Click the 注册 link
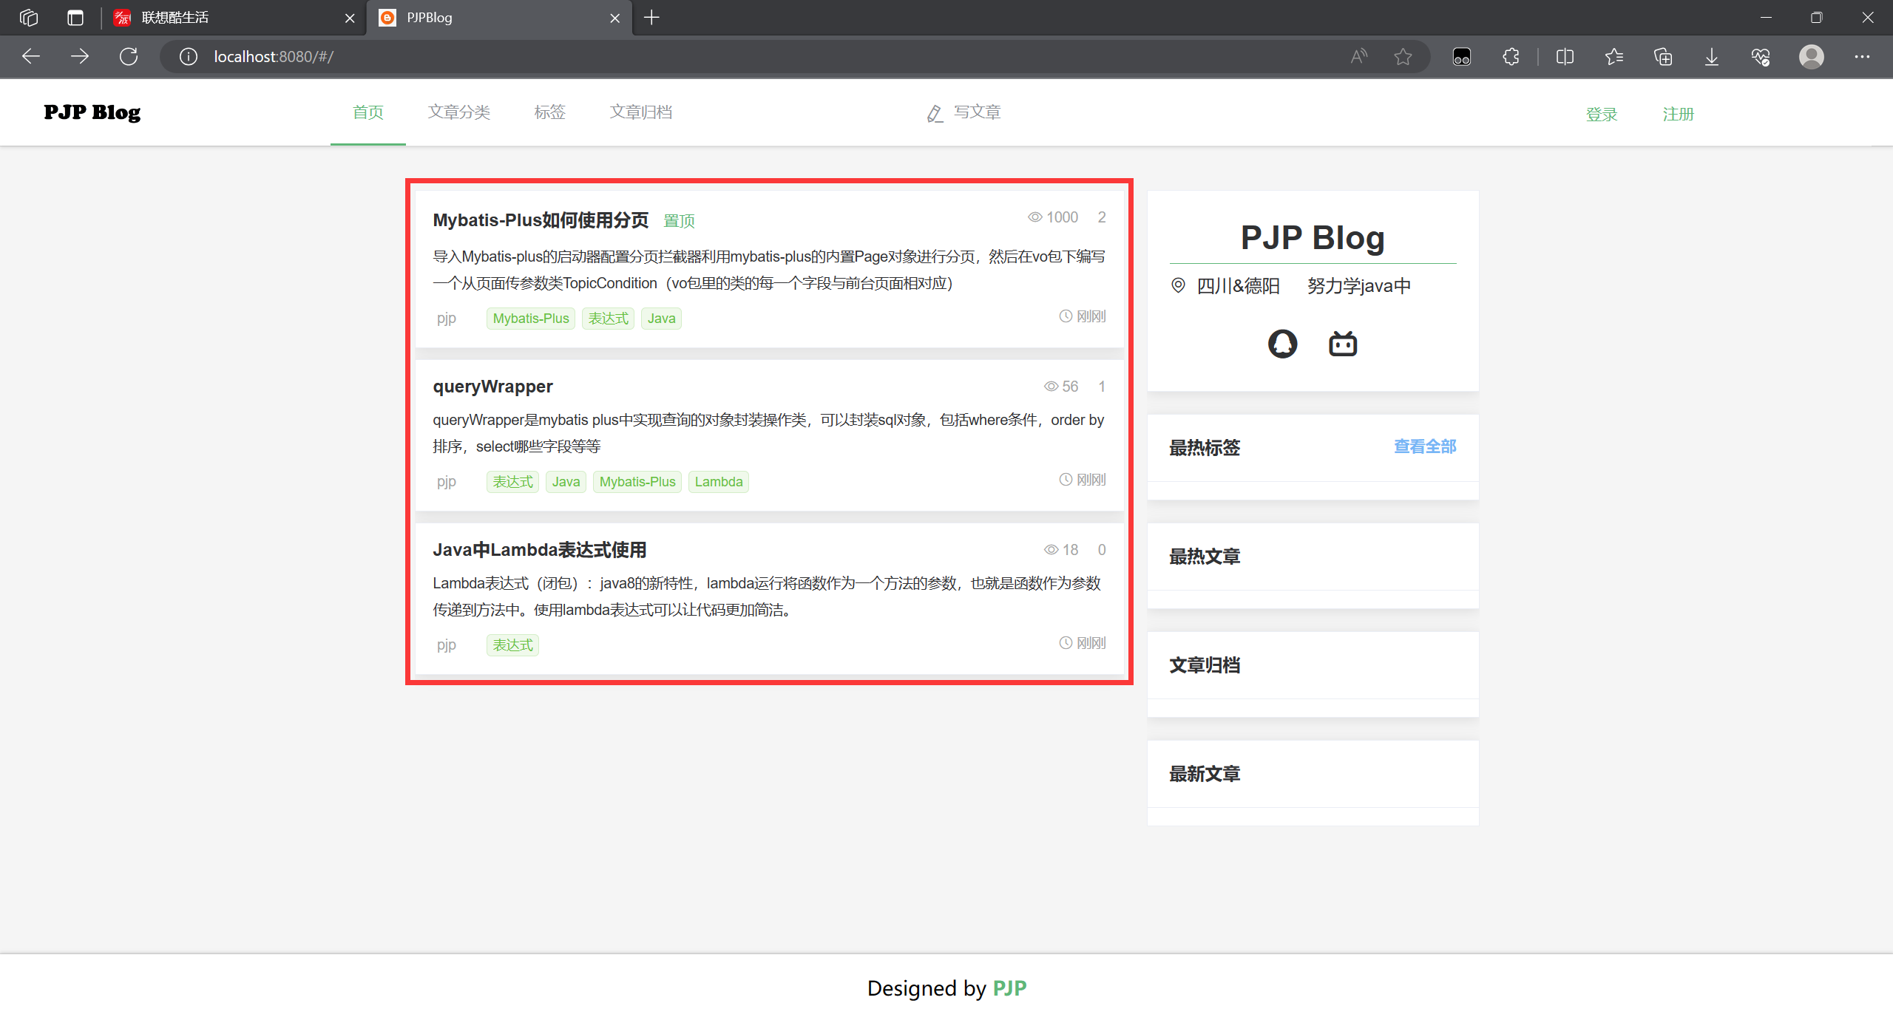This screenshot has height=1020, width=1893. coord(1678,115)
